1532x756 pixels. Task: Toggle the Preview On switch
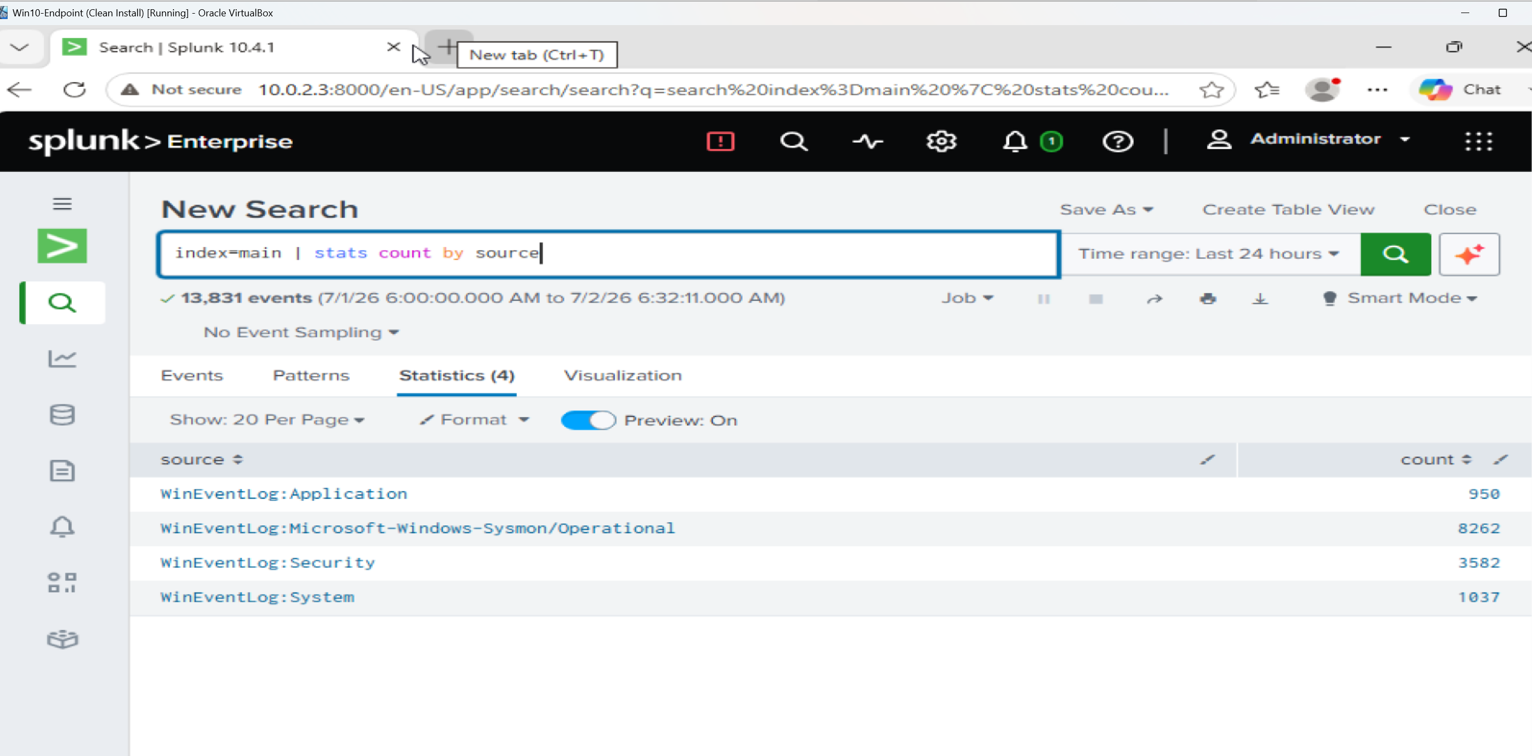point(587,420)
